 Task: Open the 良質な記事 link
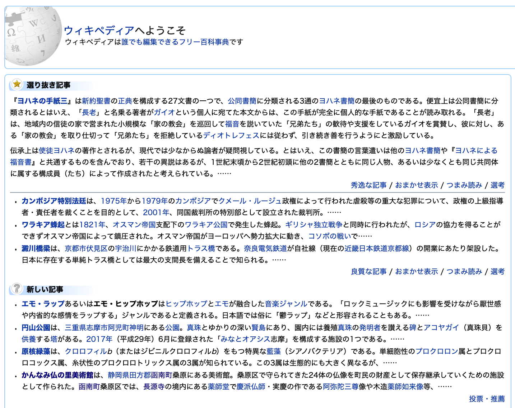[368, 272]
